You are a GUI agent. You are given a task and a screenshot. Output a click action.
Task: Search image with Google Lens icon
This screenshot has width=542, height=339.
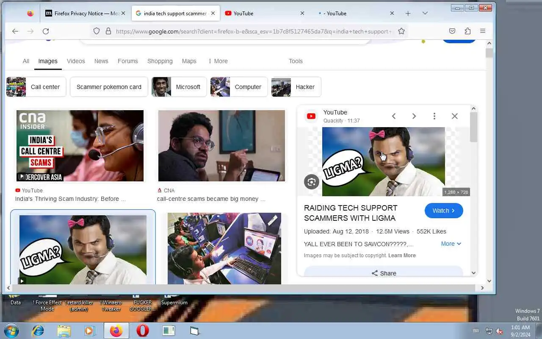pyautogui.click(x=312, y=182)
